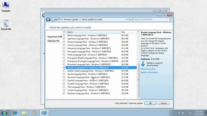Click Windows Update in the breadcrumb
Viewport: 207px width, 116px height.
(71, 19)
